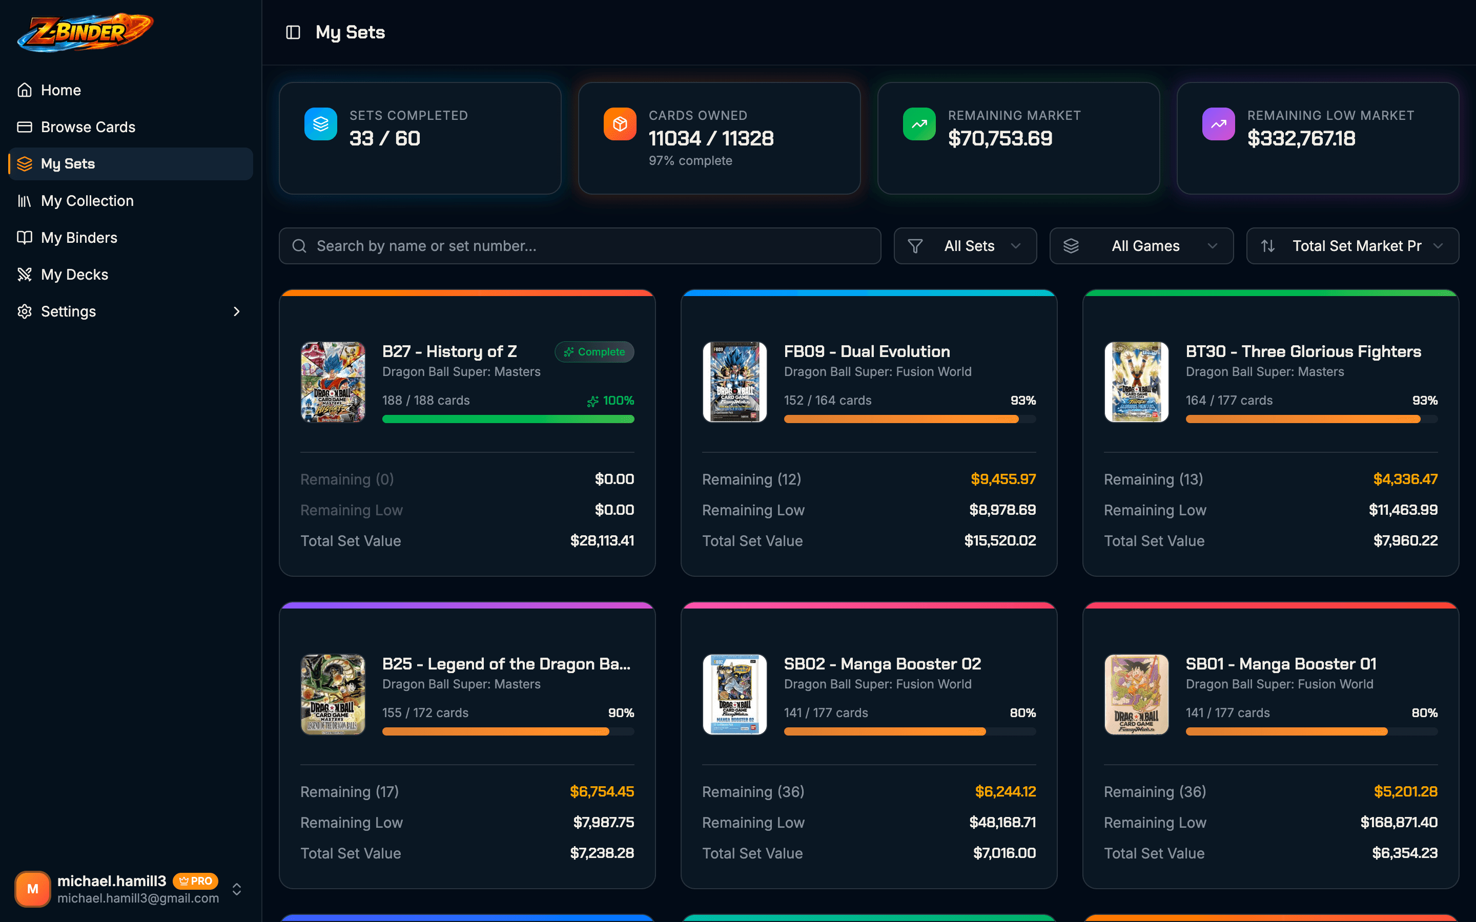Screen dimensions: 1476x922
Task: Select My Sets in the navigation
Action: click(68, 163)
